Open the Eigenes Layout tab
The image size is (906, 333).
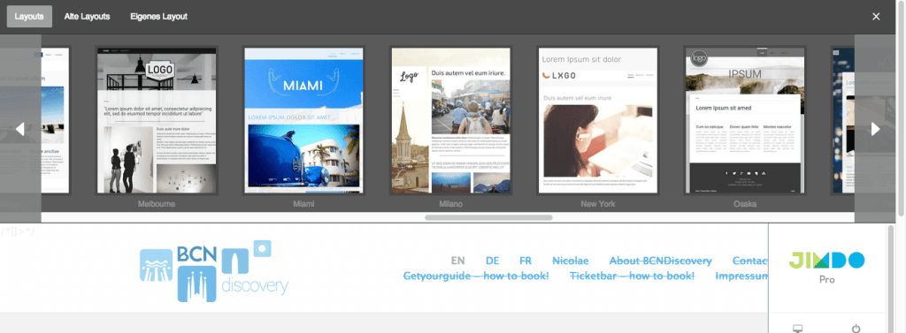[159, 17]
